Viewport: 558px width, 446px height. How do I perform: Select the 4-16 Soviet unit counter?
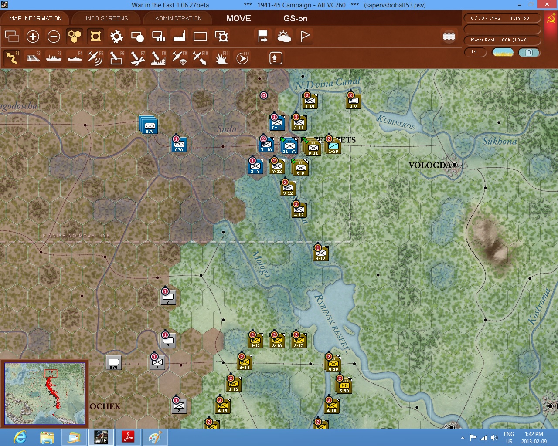tap(332, 406)
